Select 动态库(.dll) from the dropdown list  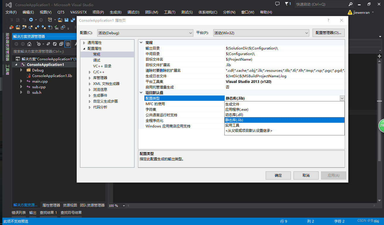(284, 115)
